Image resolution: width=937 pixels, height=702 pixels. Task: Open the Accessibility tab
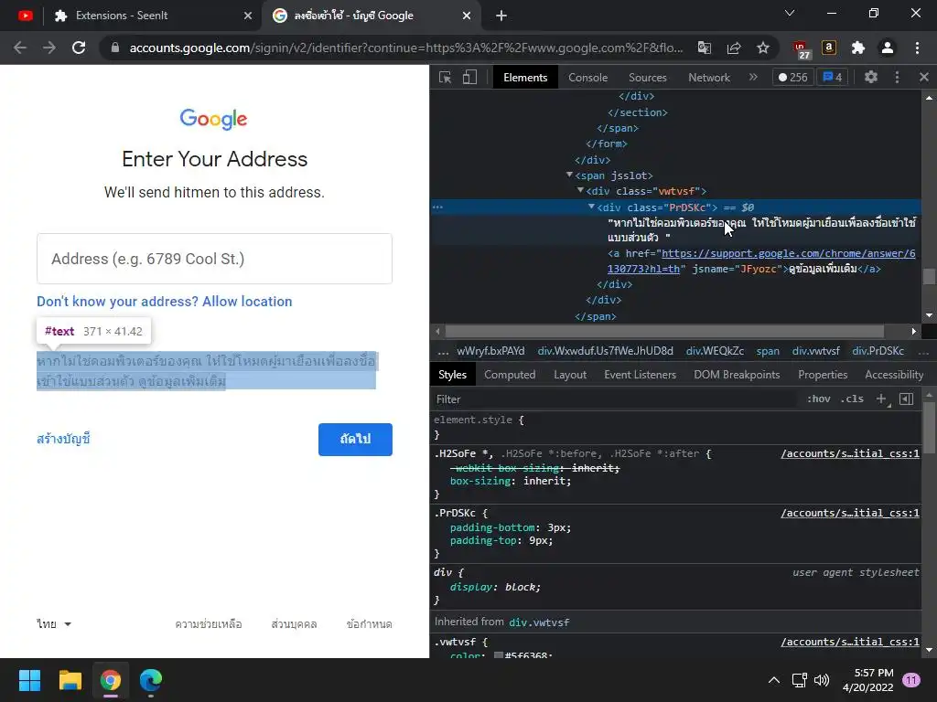(x=894, y=375)
